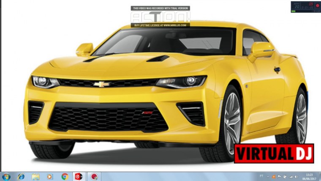Image resolution: width=321 pixels, height=181 pixels.
Task: Click the VIRTUAL DJ logo
Action: pos(274,153)
